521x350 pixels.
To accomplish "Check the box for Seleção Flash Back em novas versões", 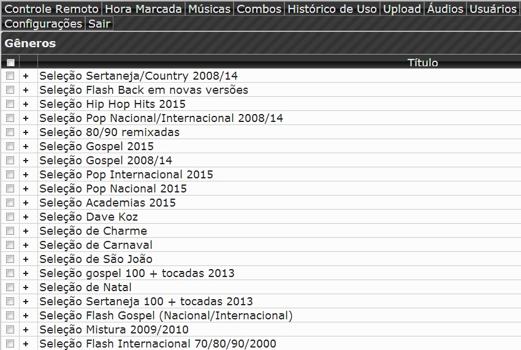I will tap(10, 90).
